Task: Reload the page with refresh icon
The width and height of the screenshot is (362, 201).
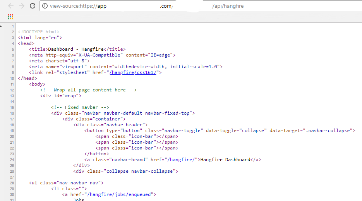Action: pos(33,6)
